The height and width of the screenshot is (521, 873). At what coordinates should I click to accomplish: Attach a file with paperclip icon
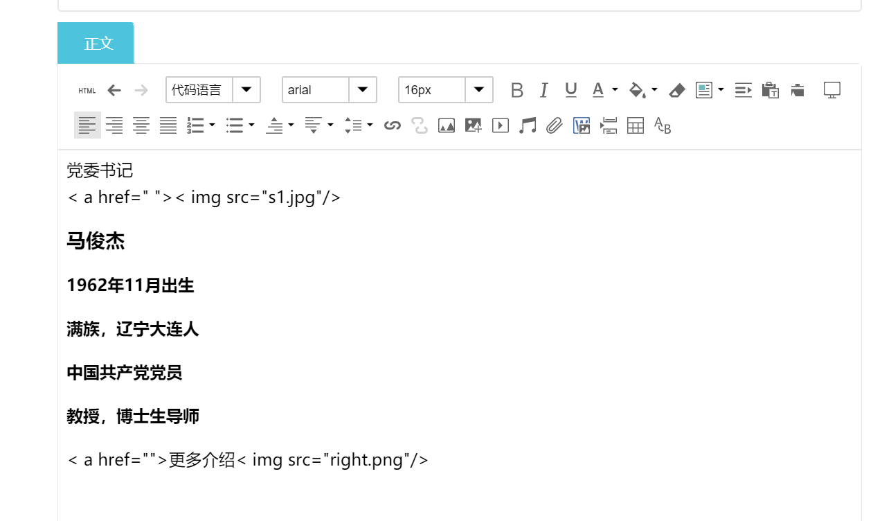tap(555, 125)
